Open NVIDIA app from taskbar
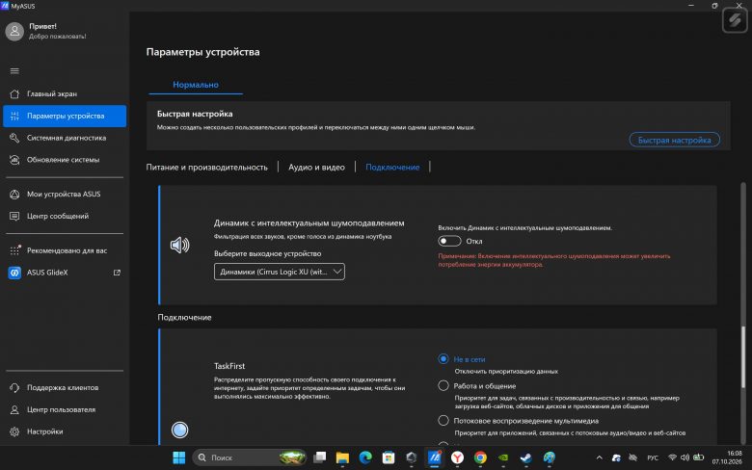Viewport: 752px width, 470px height. [x=503, y=457]
